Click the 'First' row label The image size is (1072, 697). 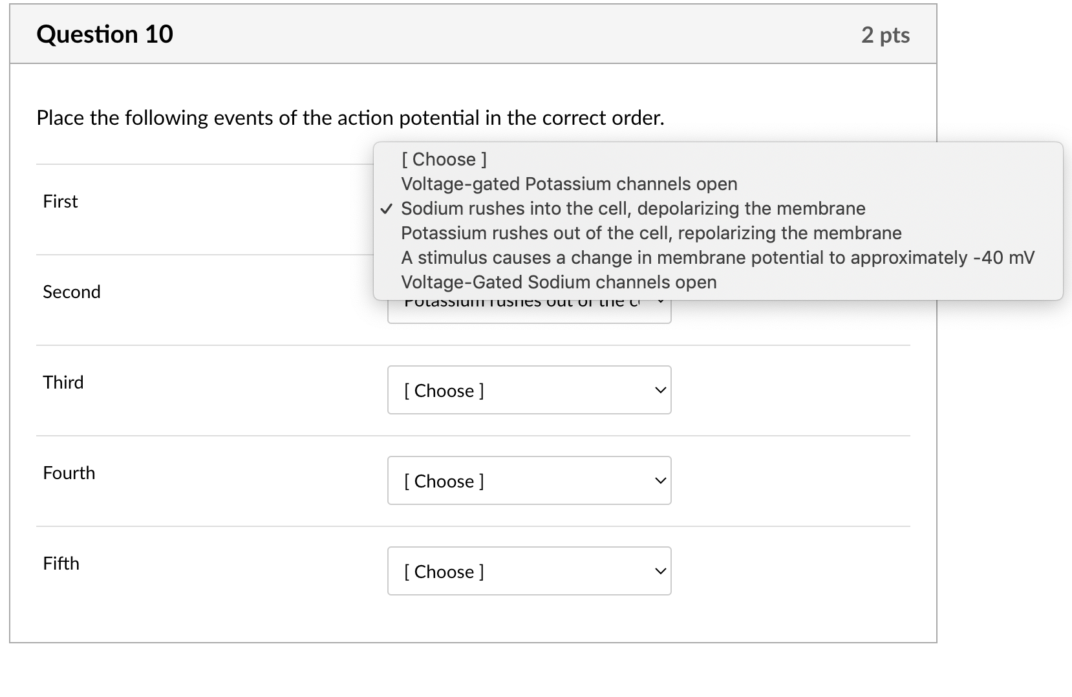click(x=59, y=201)
